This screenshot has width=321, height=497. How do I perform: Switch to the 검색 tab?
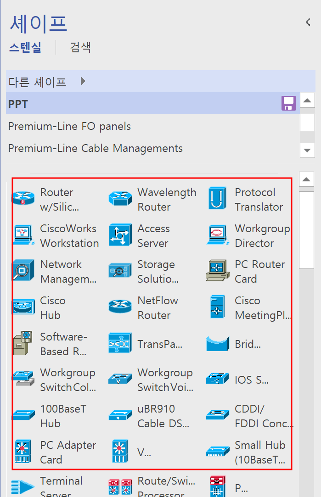click(x=80, y=47)
